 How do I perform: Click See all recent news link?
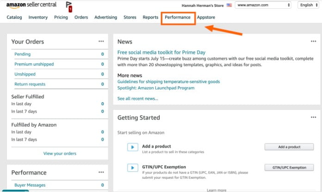(137, 99)
